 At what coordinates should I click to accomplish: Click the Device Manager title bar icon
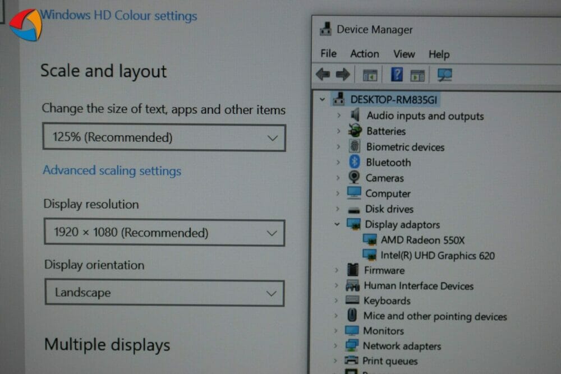325,29
